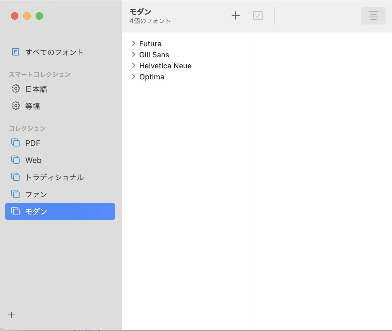This screenshot has width=392, height=331.
Task: Click the gear icon next to 日本語
Action: click(16, 89)
